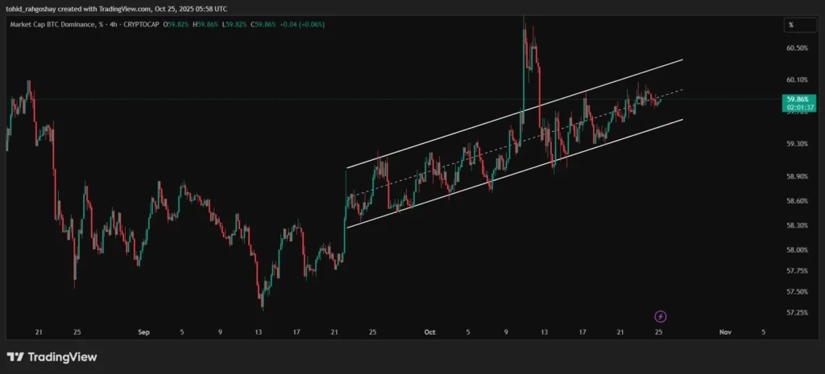825x374 pixels.
Task: Click the 59.86% current price label
Action: [x=797, y=99]
